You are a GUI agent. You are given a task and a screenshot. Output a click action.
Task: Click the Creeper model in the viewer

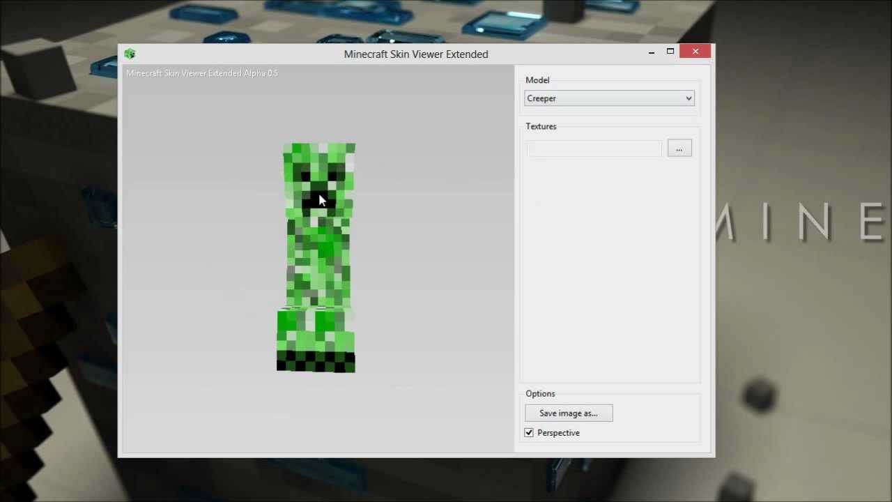(317, 257)
